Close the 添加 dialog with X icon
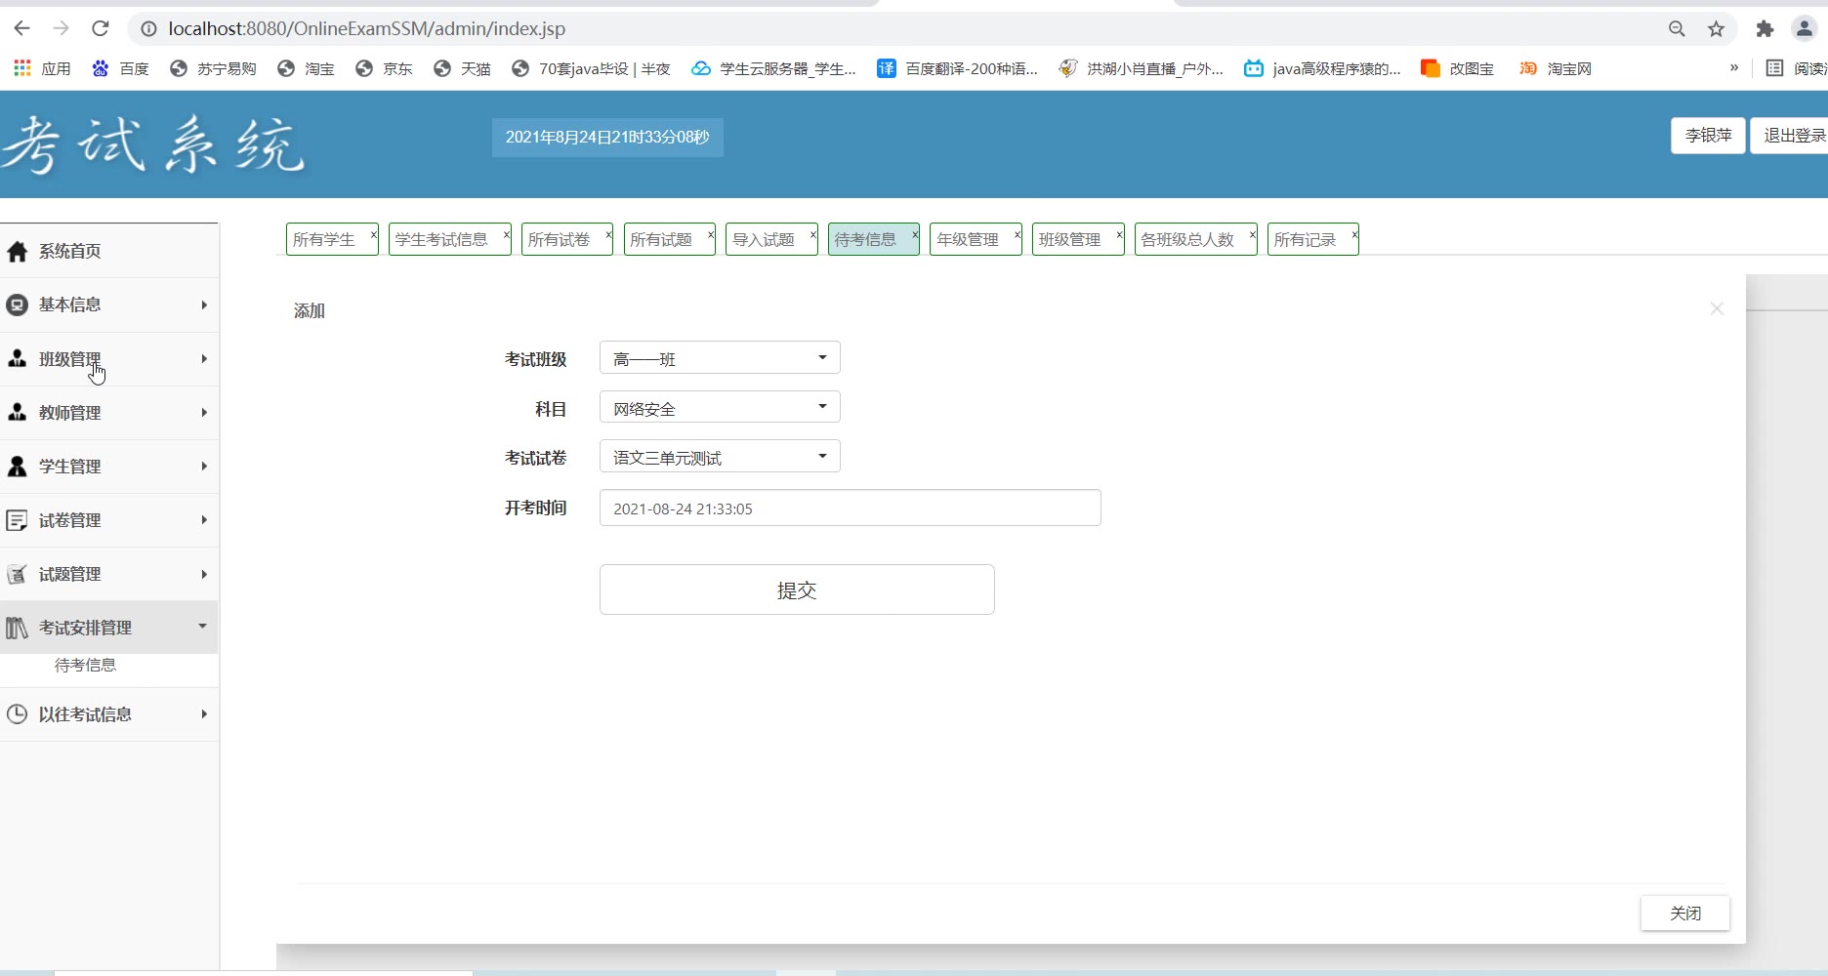Image resolution: width=1828 pixels, height=976 pixels. (1717, 308)
